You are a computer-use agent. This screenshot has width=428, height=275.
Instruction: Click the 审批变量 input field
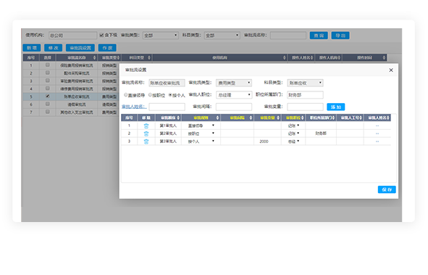click(x=305, y=107)
